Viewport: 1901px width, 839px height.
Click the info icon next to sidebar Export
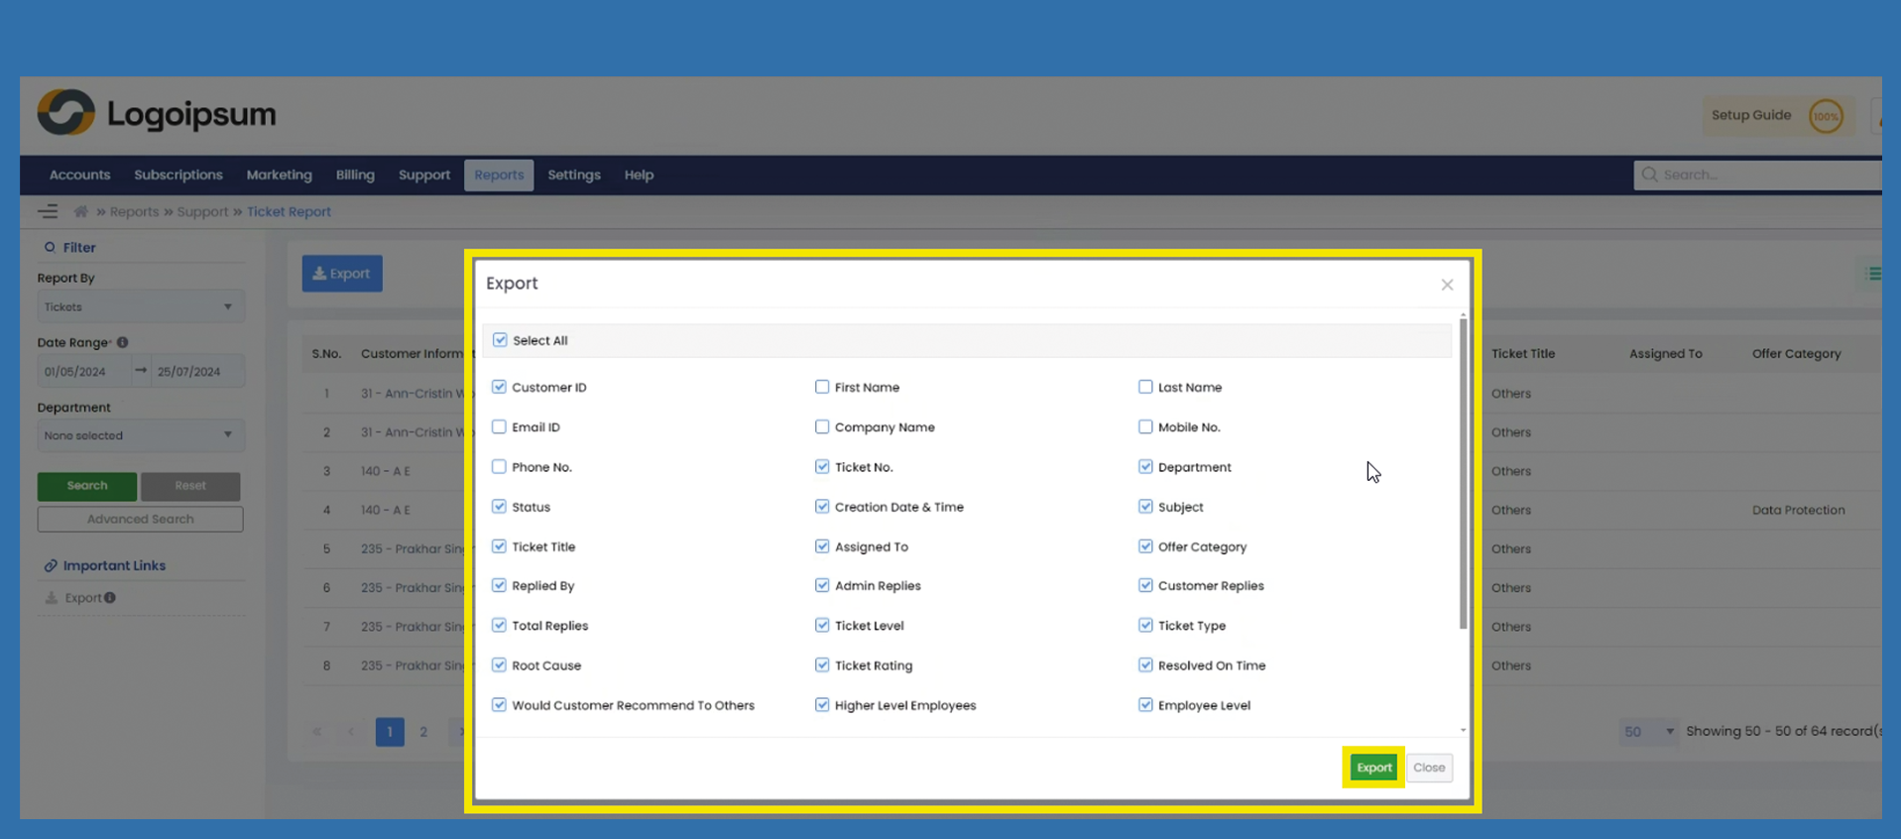coord(110,598)
